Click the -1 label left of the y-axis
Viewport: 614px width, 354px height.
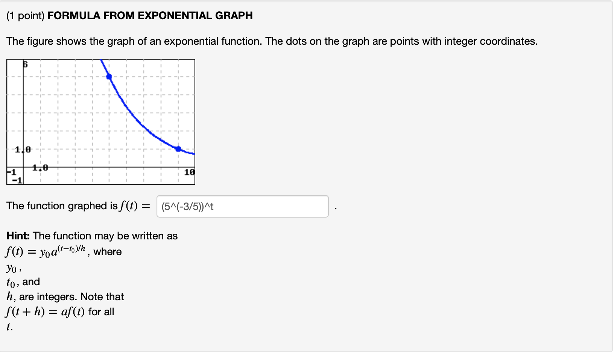pyautogui.click(x=11, y=172)
